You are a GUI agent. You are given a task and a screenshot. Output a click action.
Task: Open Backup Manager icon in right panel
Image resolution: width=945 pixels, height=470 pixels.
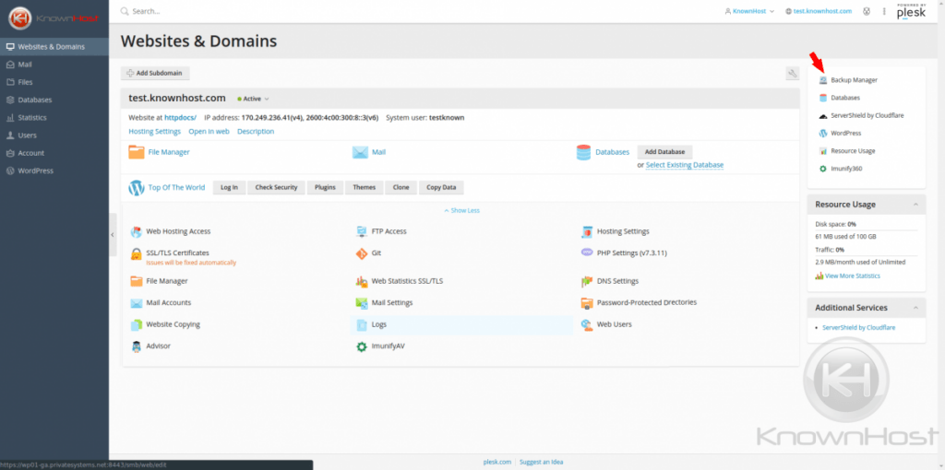[822, 79]
